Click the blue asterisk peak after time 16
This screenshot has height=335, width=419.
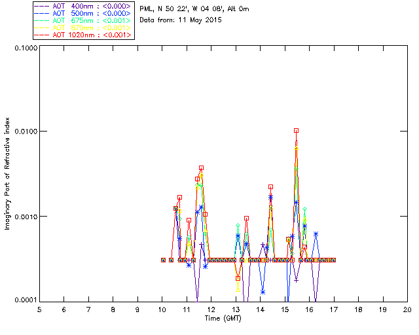[316, 234]
